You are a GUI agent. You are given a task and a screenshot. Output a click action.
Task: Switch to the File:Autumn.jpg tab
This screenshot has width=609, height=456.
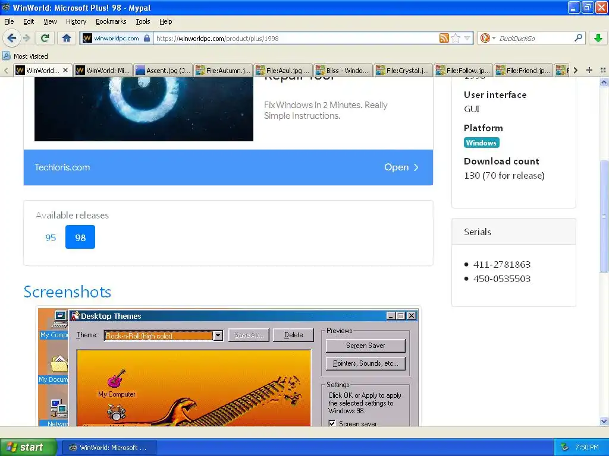tap(223, 70)
